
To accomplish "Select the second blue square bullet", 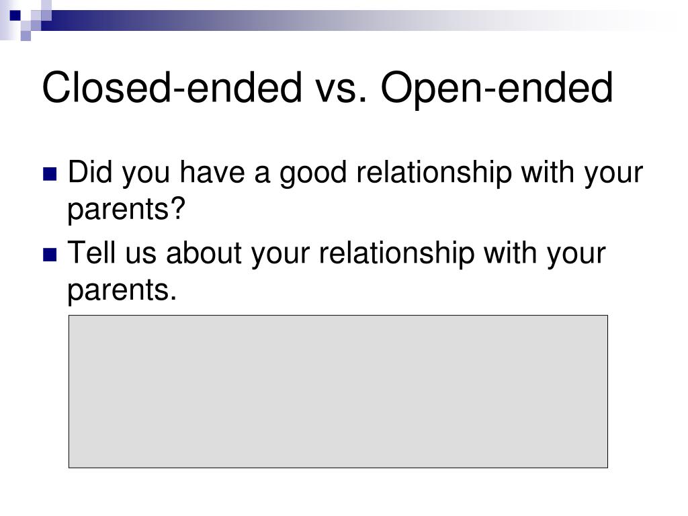I will coord(50,255).
